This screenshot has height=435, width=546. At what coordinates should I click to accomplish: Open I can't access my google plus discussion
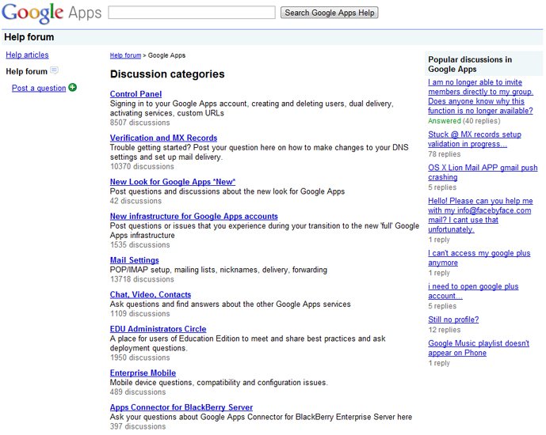[479, 258]
